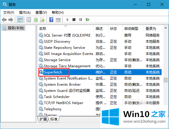Image resolution: width=169 pixels, height=129 pixels.
Task: Click the Start Service play icon
Action: (x=68, y=20)
